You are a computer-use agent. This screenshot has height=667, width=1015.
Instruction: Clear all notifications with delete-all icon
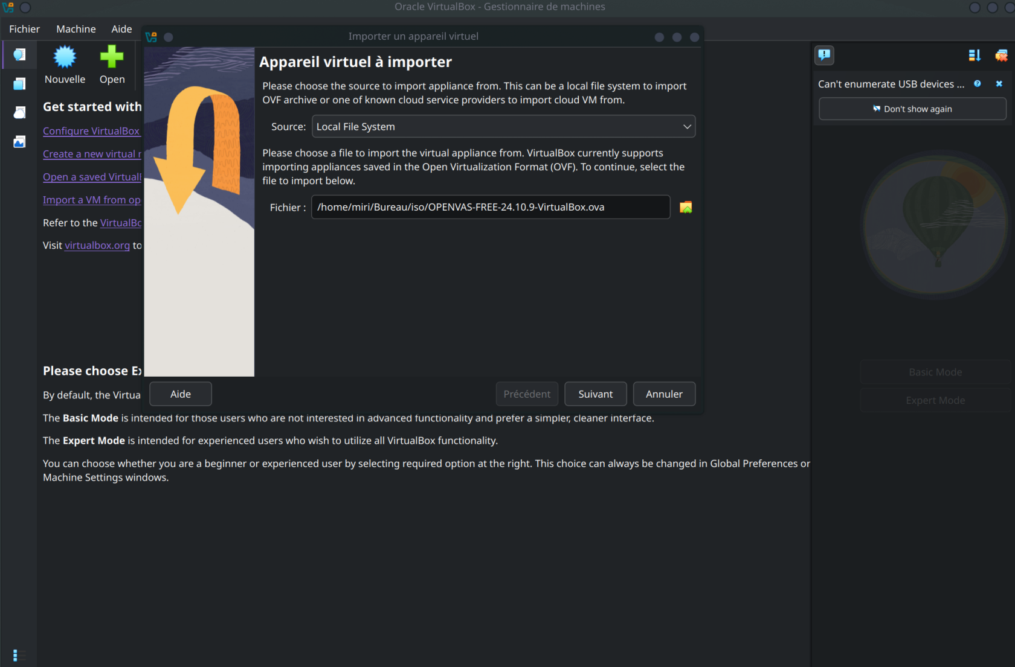pos(1001,56)
